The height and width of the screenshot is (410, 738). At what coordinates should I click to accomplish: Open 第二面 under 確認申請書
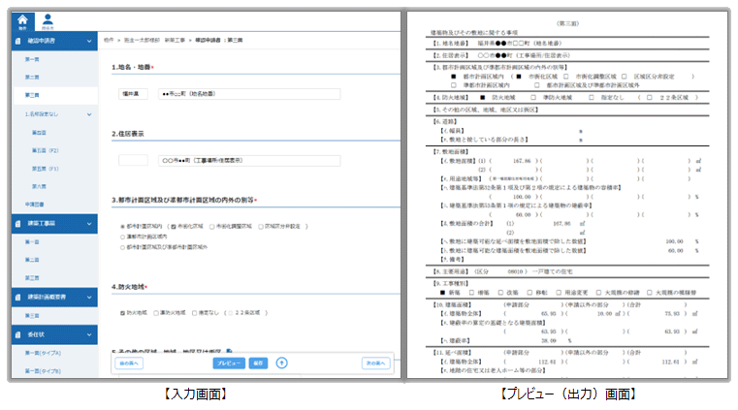pyautogui.click(x=32, y=78)
